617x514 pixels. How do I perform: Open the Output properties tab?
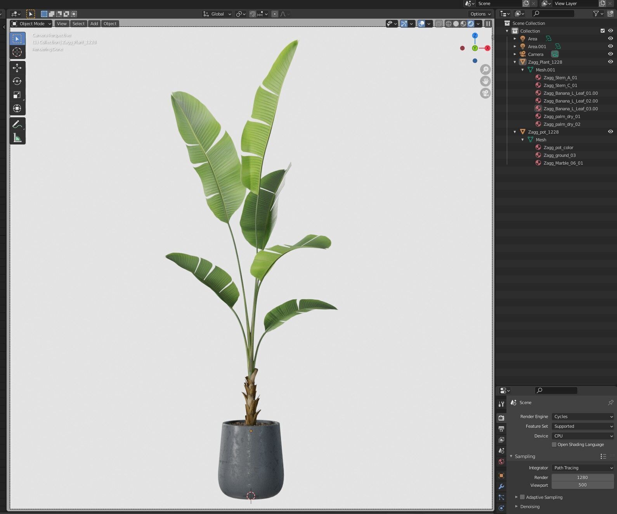tap(501, 429)
